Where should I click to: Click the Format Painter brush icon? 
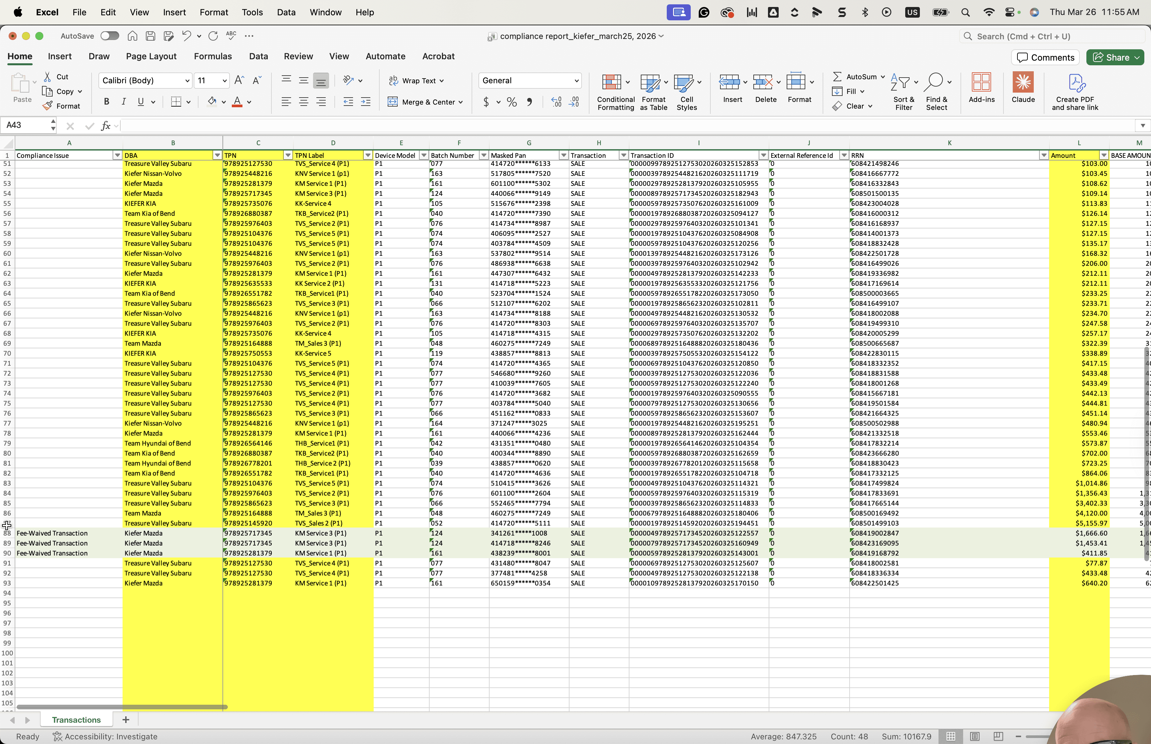coord(47,106)
